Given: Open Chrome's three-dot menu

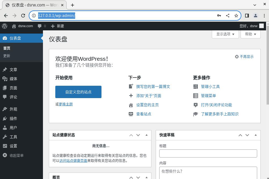Looking at the screenshot, I should coord(264,16).
